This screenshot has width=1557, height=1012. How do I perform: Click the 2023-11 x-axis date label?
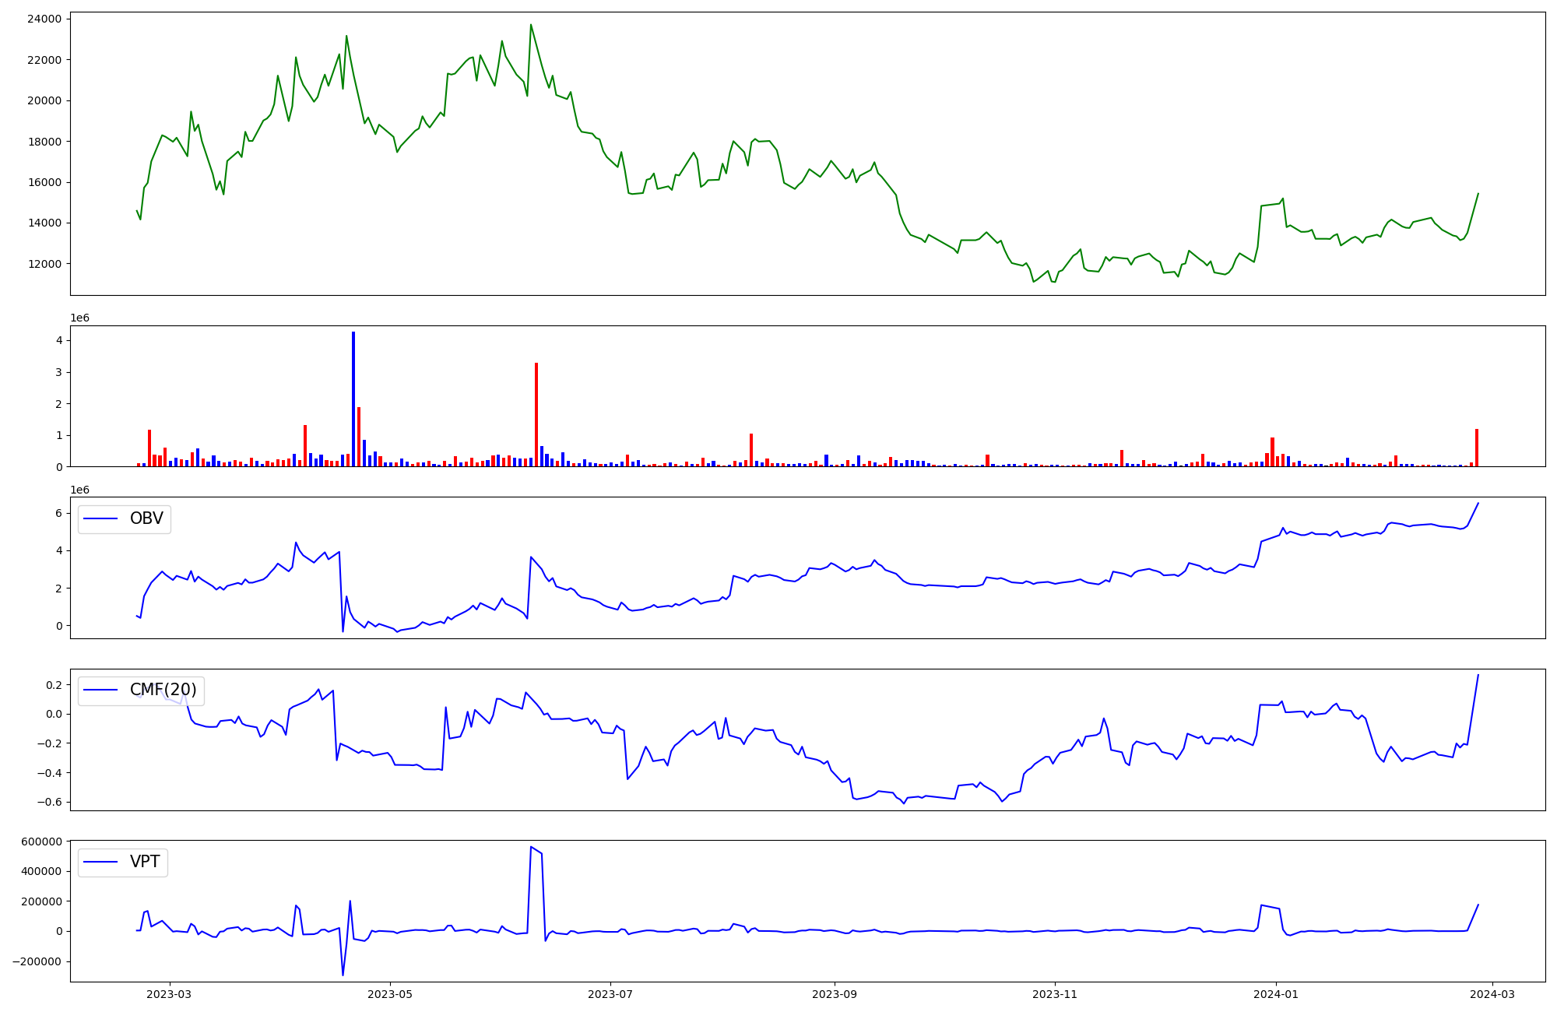(x=1055, y=994)
